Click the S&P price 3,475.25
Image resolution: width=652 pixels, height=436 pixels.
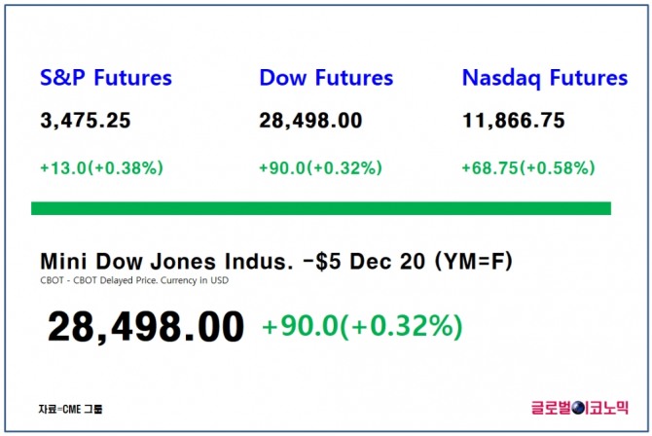86,121
